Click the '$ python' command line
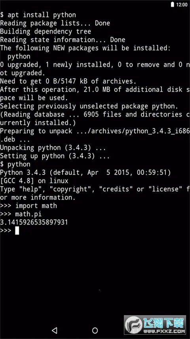The height and width of the screenshot is (339, 190). (x=15, y=164)
